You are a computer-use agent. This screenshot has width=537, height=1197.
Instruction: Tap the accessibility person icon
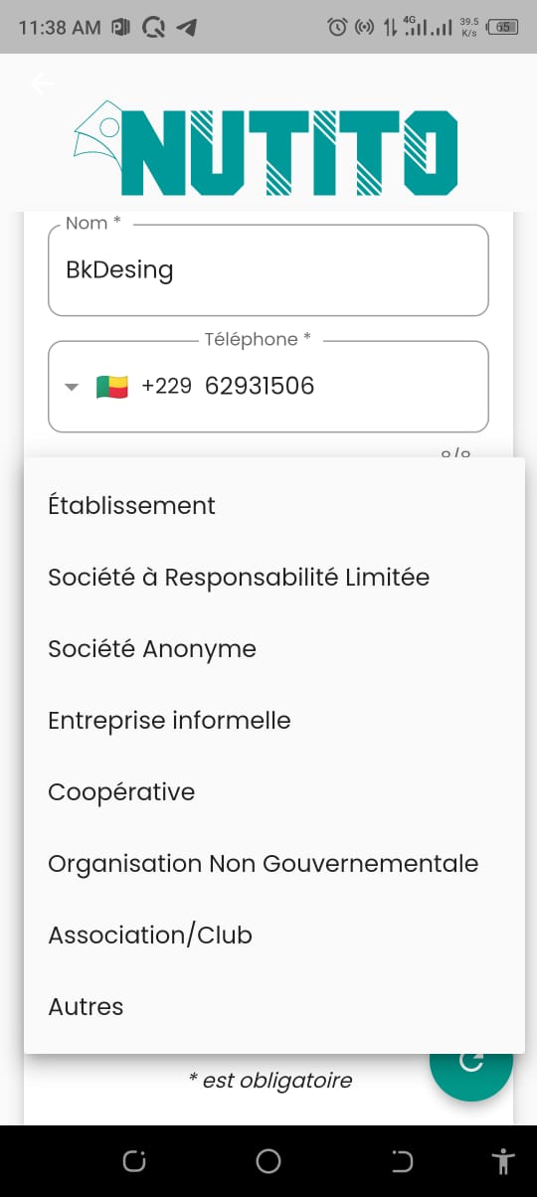(x=504, y=1161)
